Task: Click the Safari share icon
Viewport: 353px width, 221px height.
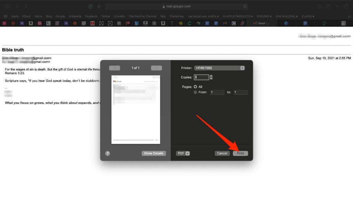Action: click(x=328, y=6)
